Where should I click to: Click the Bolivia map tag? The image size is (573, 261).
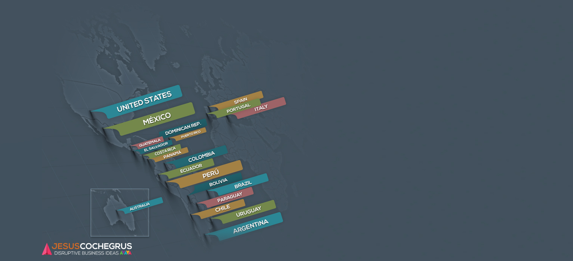[218, 182]
